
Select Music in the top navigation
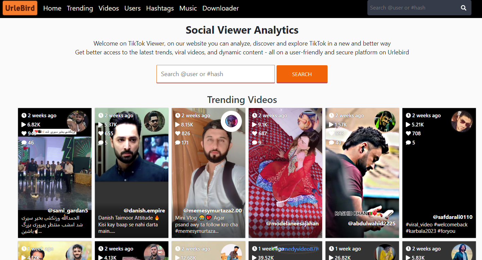click(188, 8)
